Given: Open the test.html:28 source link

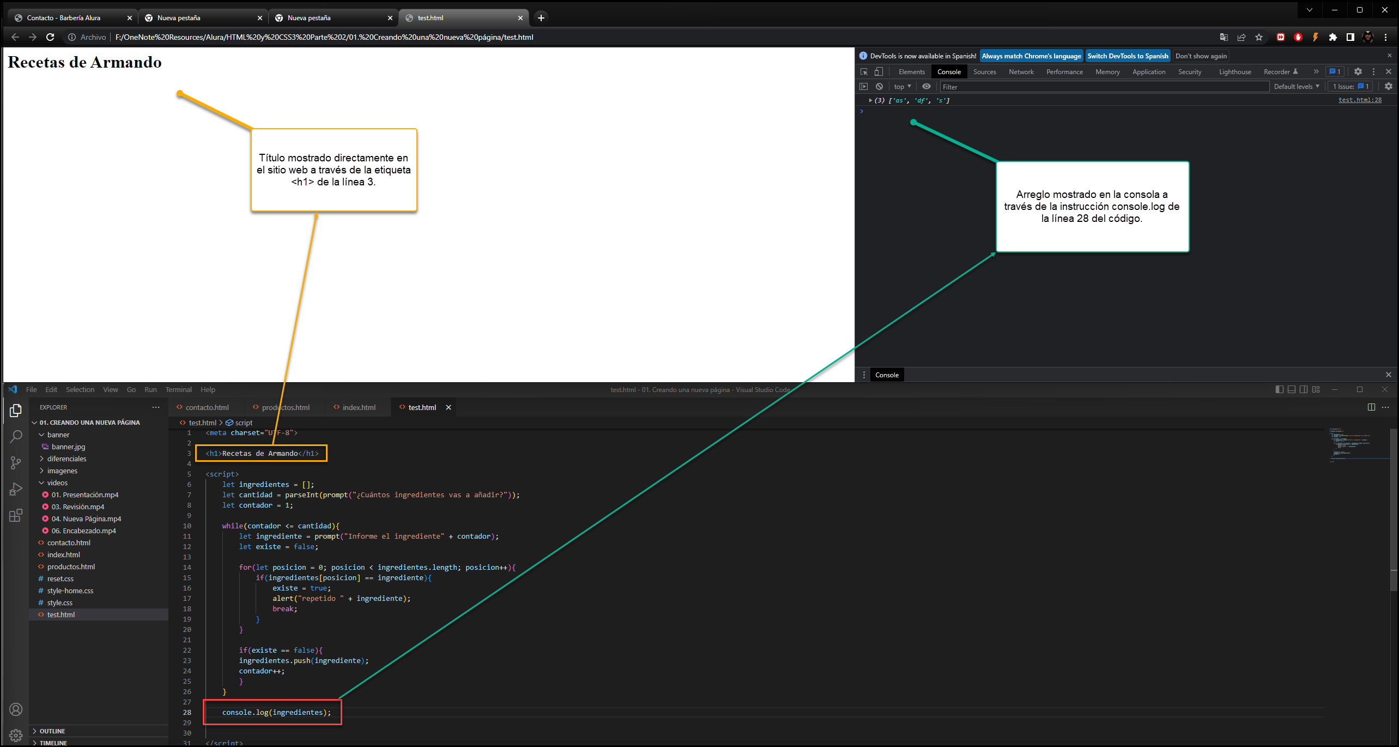Looking at the screenshot, I should pyautogui.click(x=1360, y=100).
